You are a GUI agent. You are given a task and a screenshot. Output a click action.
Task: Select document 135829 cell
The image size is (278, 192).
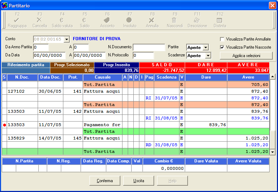click(x=22, y=138)
